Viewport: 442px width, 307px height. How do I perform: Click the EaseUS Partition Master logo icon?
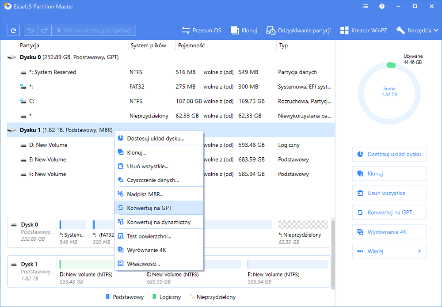[x=8, y=6]
